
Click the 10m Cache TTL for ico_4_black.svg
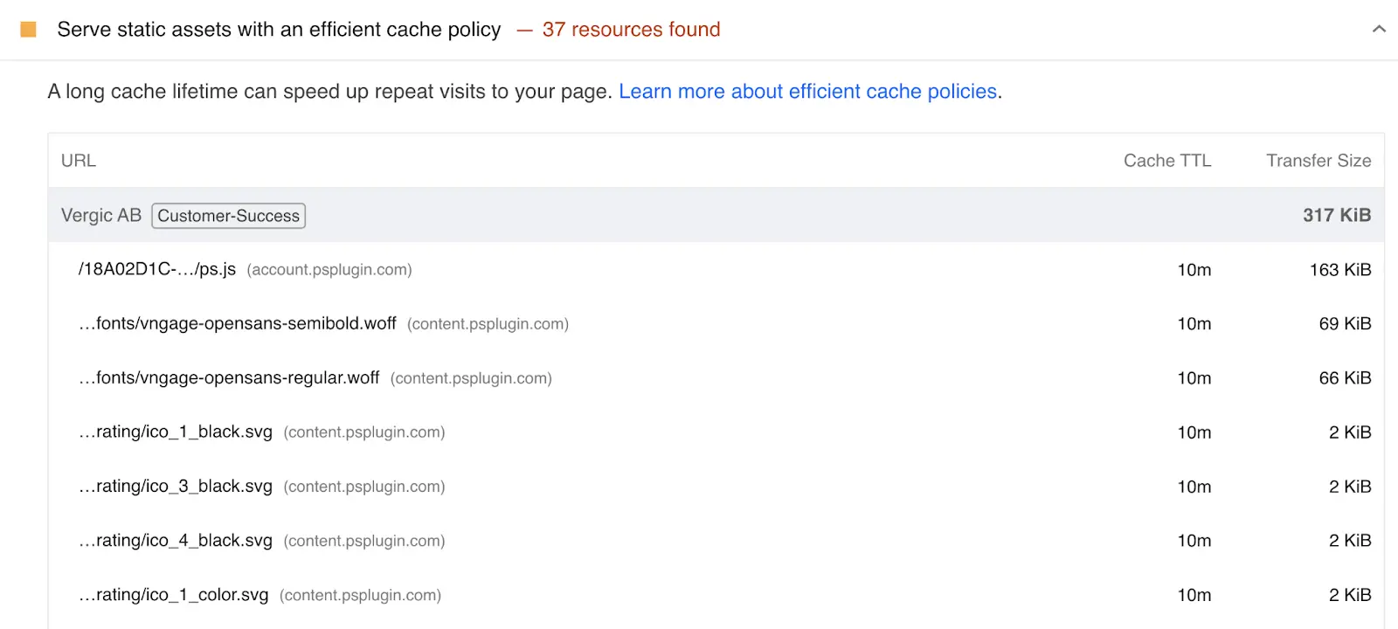tap(1194, 541)
